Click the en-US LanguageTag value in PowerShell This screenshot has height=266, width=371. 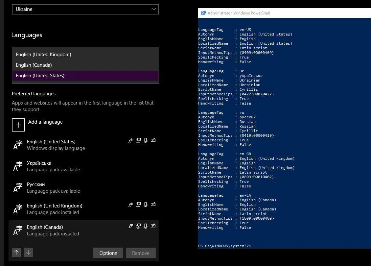coord(245,30)
